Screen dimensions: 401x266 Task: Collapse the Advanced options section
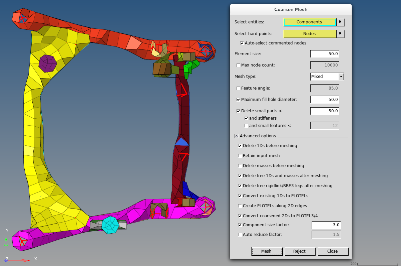click(237, 136)
